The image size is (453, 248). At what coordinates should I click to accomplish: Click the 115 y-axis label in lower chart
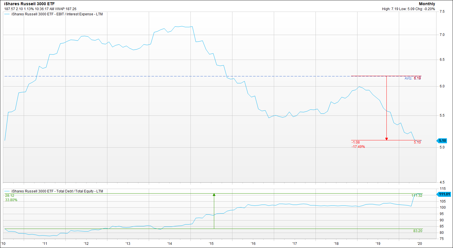[x=442, y=189]
